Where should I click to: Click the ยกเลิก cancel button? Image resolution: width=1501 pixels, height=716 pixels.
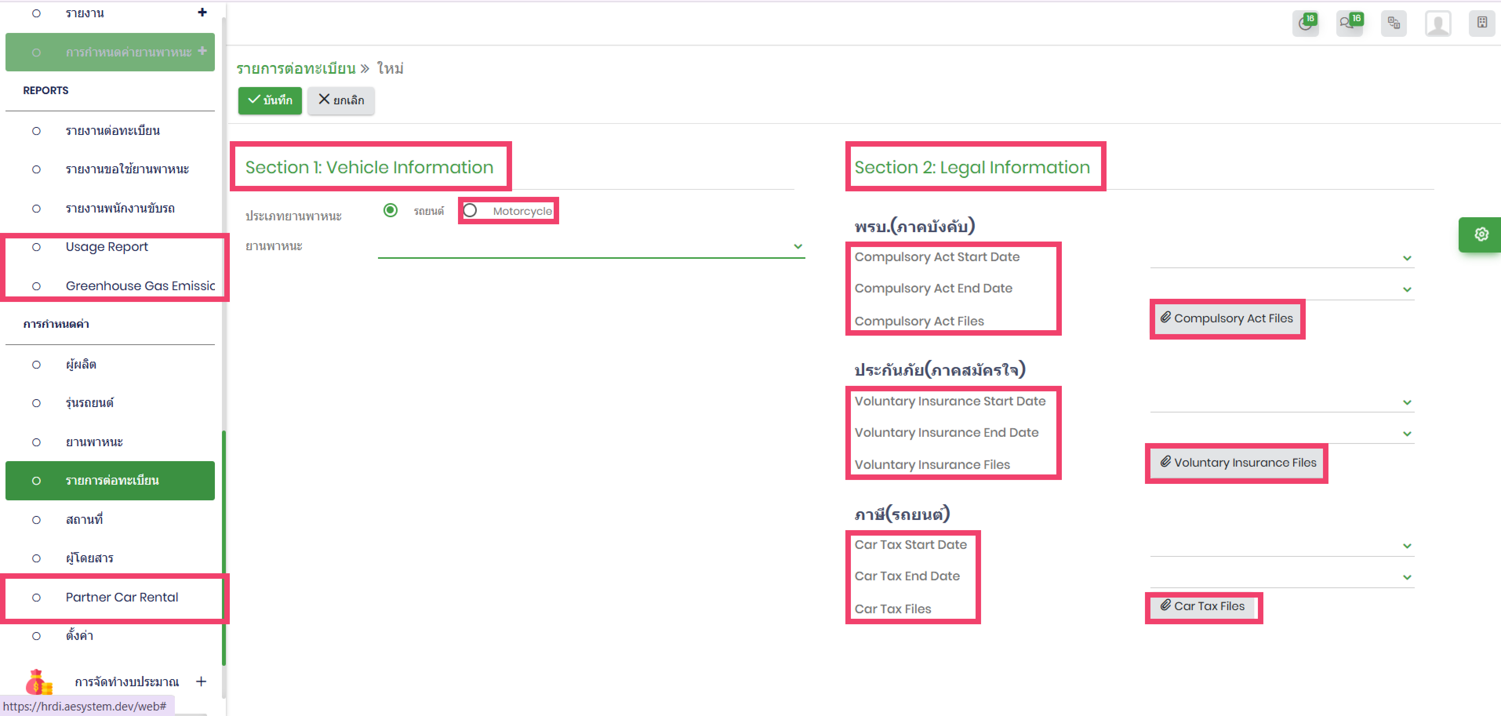341,100
